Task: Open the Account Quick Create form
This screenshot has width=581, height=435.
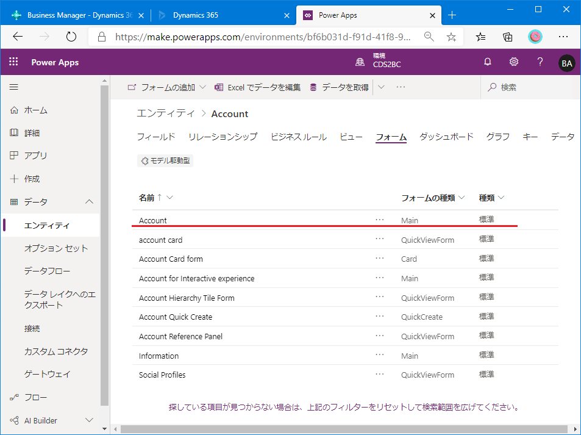Action: (x=176, y=317)
